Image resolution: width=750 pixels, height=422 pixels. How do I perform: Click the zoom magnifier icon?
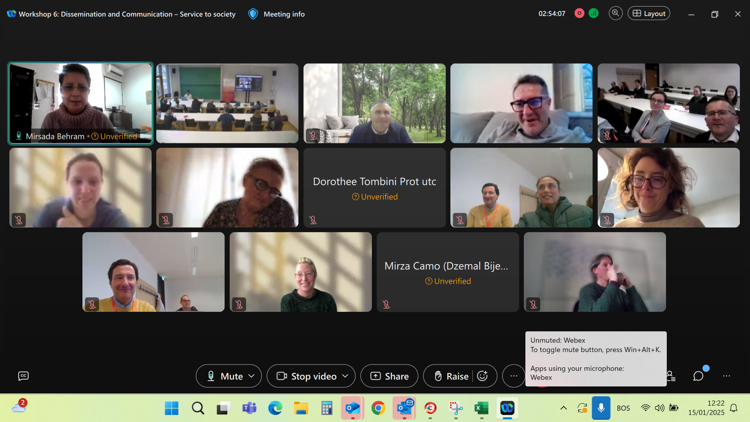coord(615,14)
